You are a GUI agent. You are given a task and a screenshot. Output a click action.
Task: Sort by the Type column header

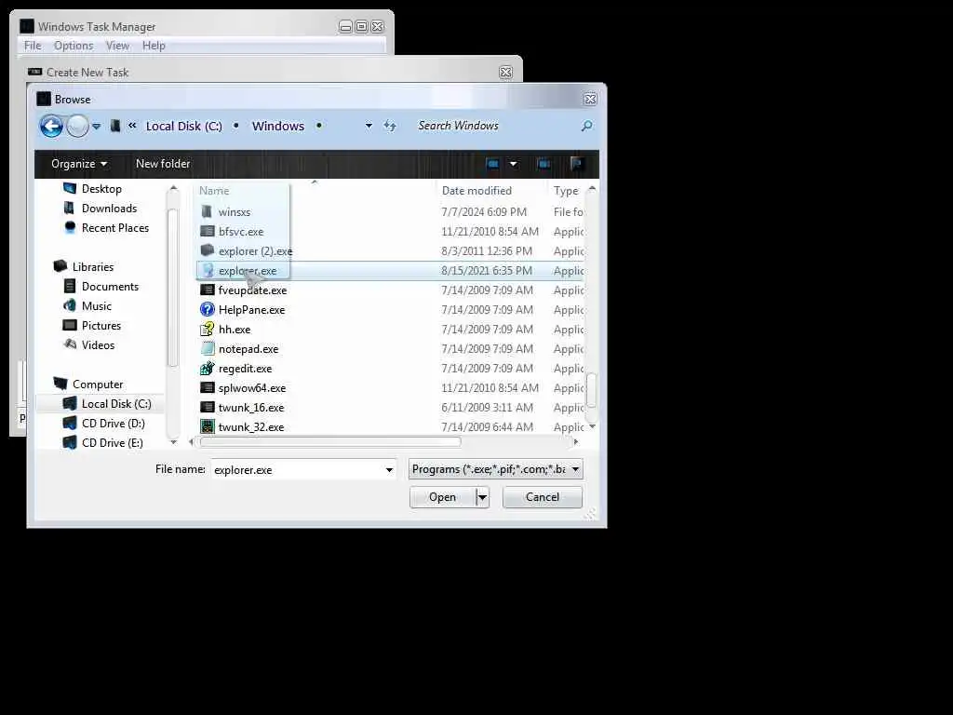[566, 190]
